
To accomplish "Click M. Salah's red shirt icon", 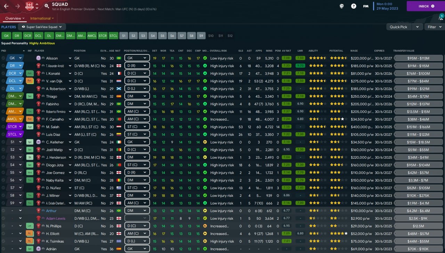I will pos(39,127).
